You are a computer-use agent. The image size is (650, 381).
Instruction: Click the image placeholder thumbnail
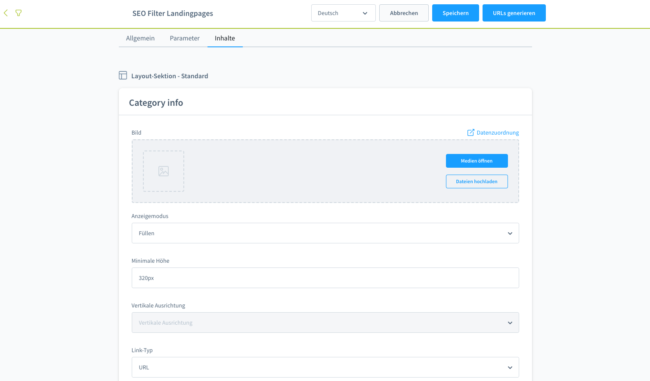(164, 171)
